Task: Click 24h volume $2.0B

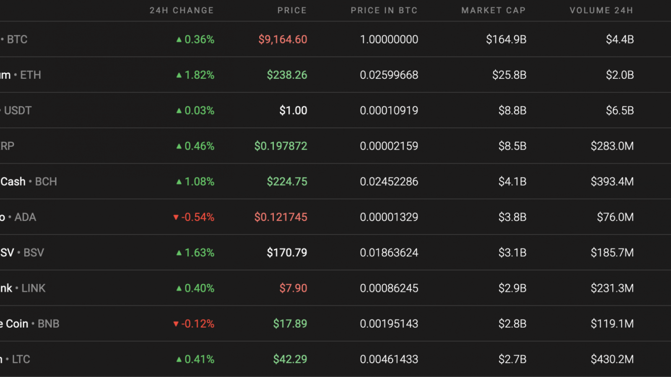Action: pyautogui.click(x=620, y=75)
